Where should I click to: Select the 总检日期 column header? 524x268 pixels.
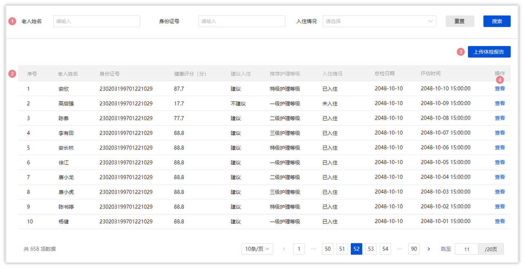pyautogui.click(x=385, y=74)
